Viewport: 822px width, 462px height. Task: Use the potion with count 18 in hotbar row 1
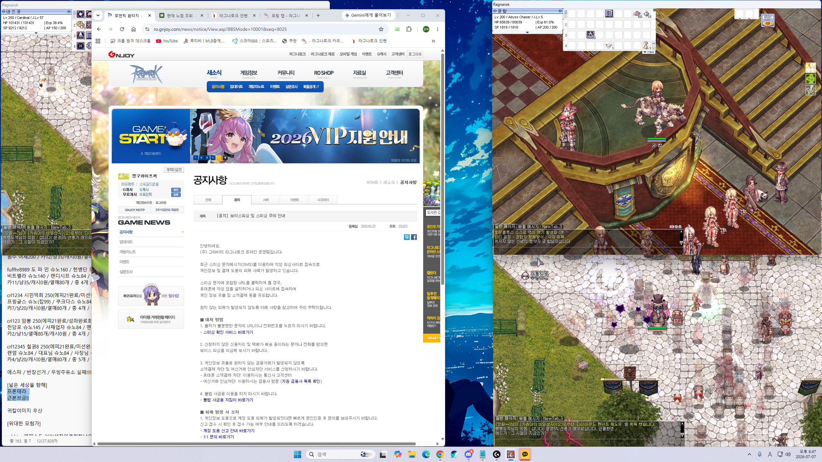click(646, 14)
